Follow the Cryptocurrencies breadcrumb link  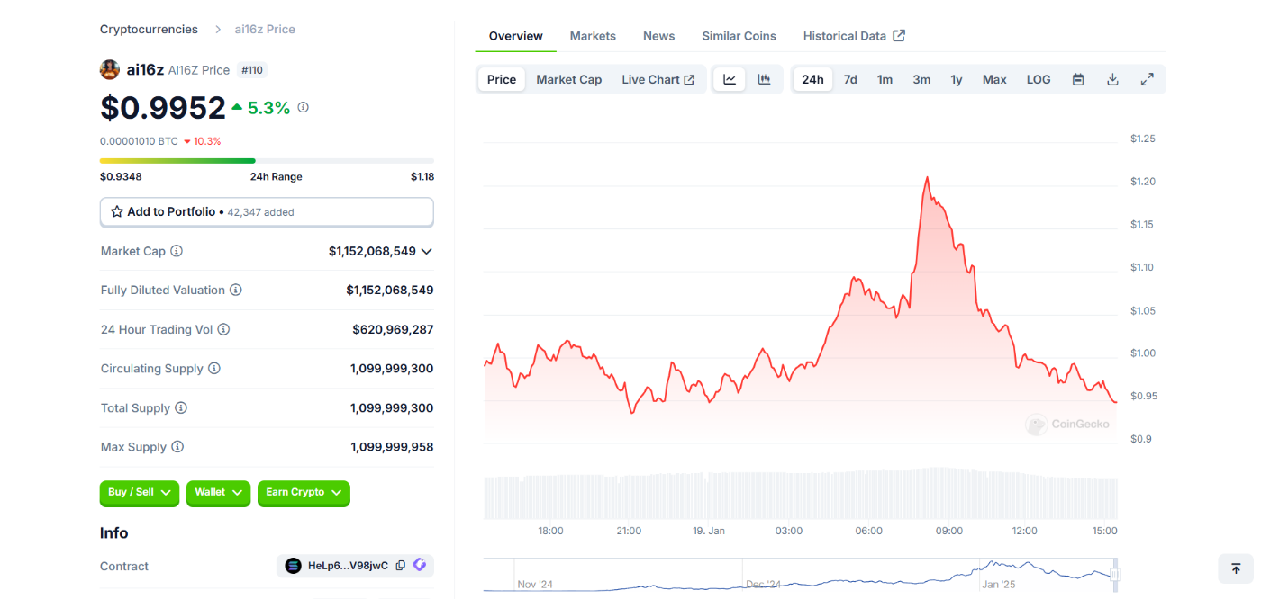click(x=149, y=29)
